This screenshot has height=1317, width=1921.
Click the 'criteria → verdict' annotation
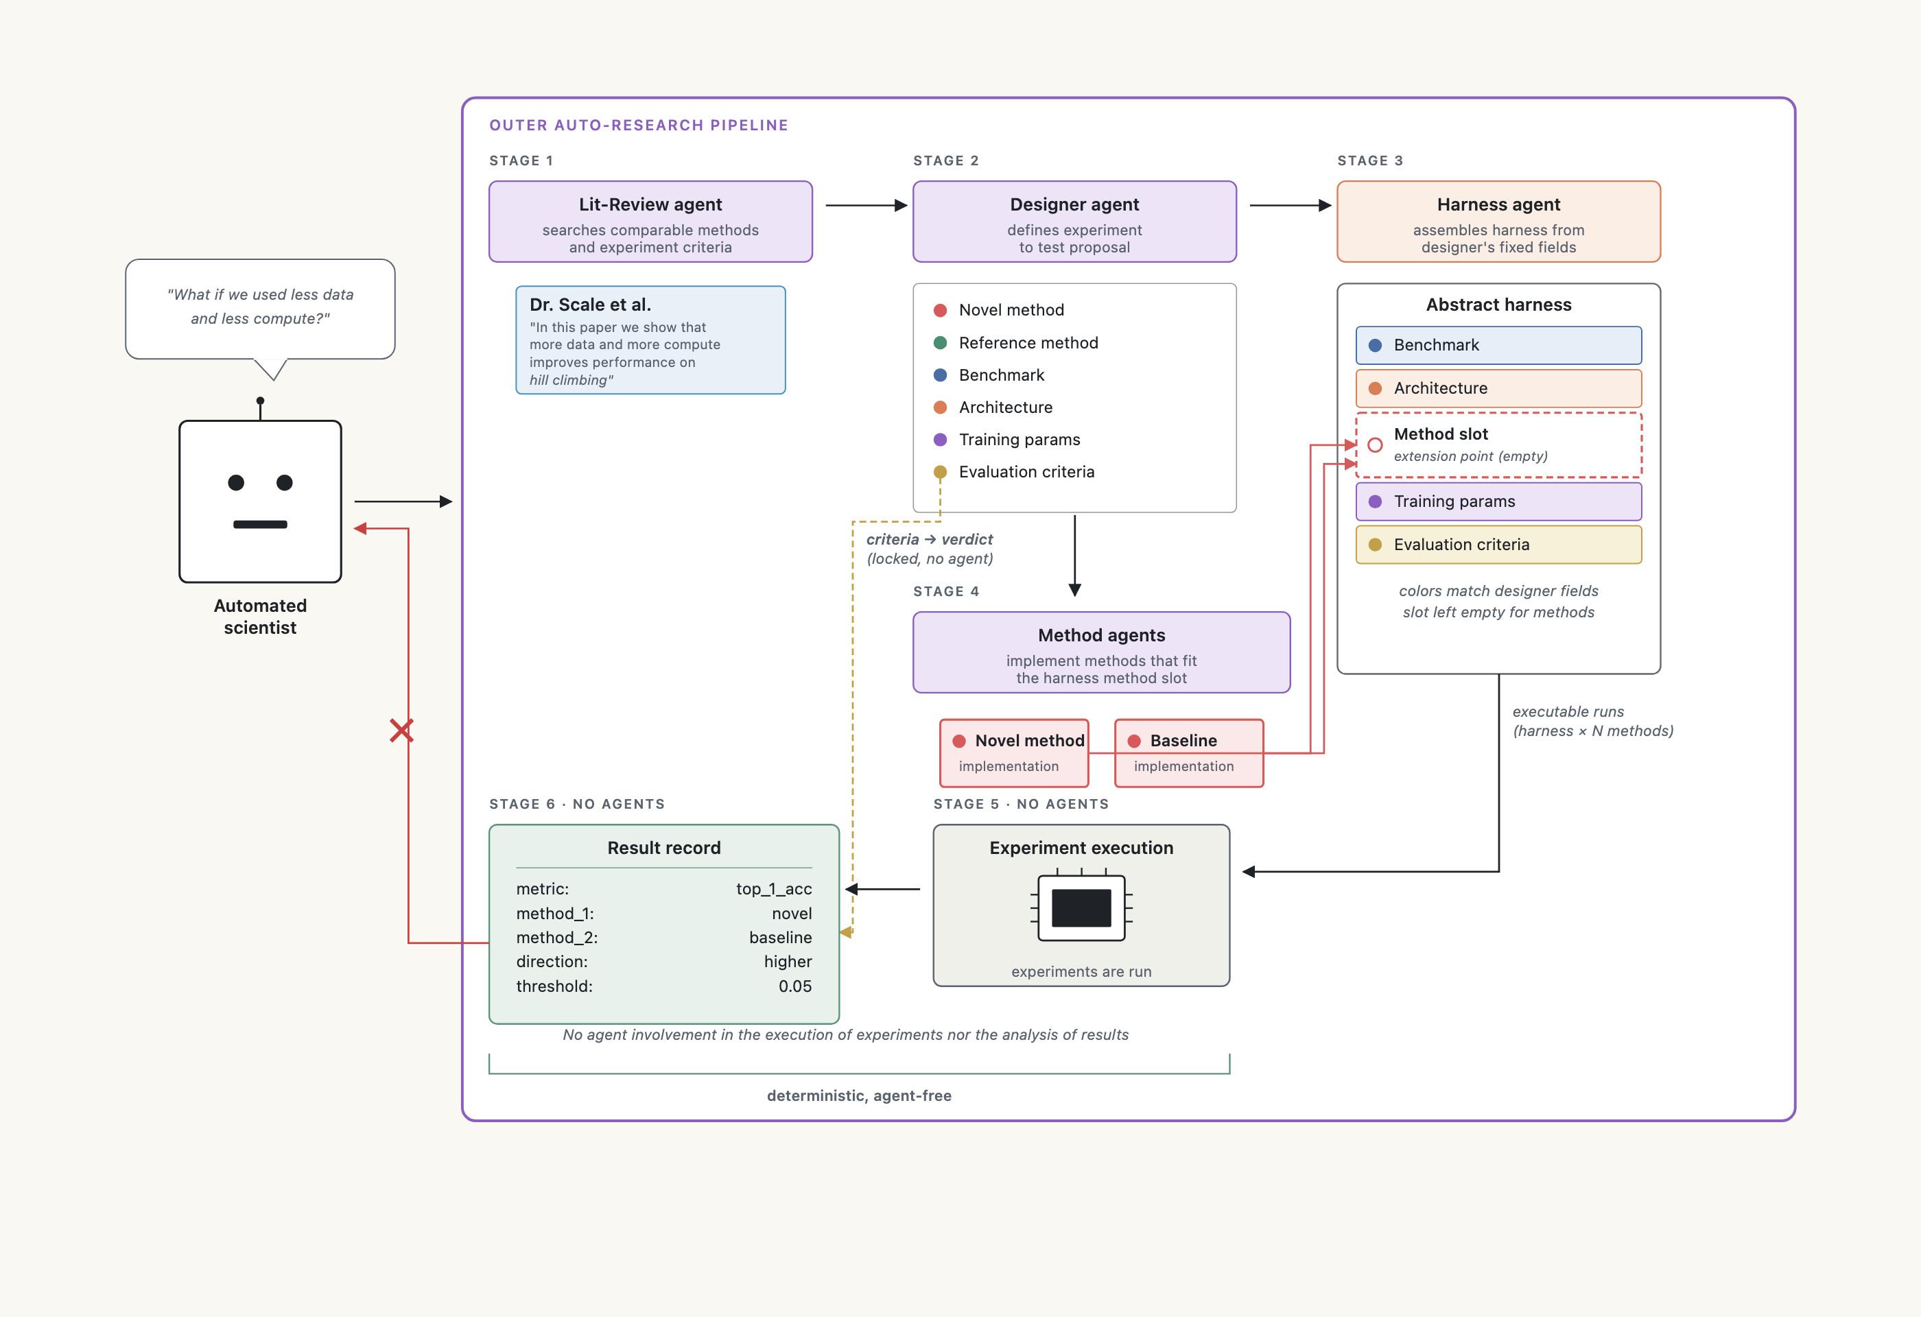click(929, 540)
